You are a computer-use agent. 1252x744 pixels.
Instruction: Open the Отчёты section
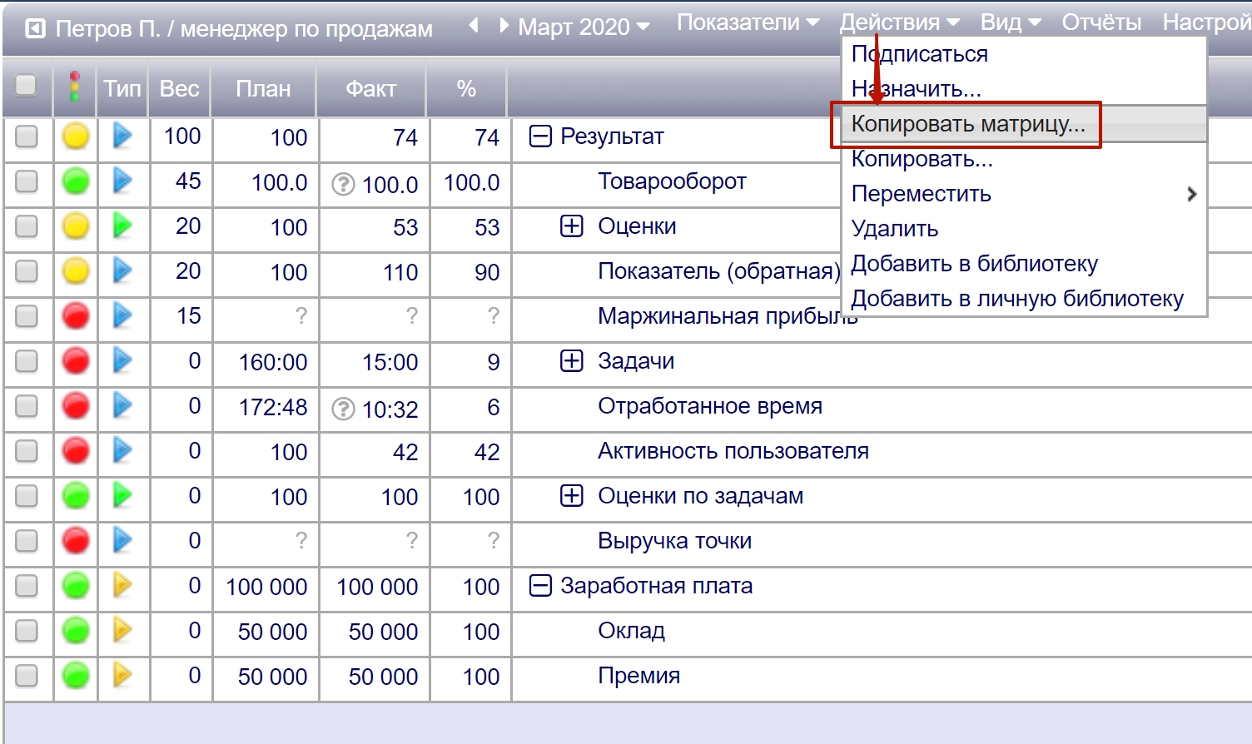click(1100, 22)
